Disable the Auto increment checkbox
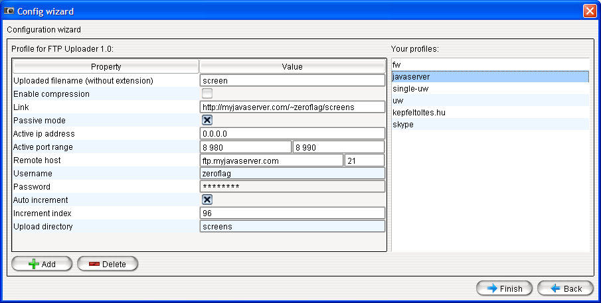 pos(207,200)
